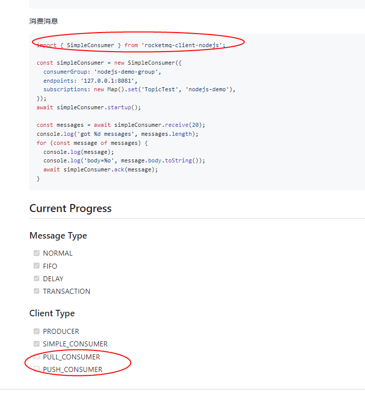The height and width of the screenshot is (398, 365).
Task: Click the Current Progress heading
Action: [x=70, y=209]
